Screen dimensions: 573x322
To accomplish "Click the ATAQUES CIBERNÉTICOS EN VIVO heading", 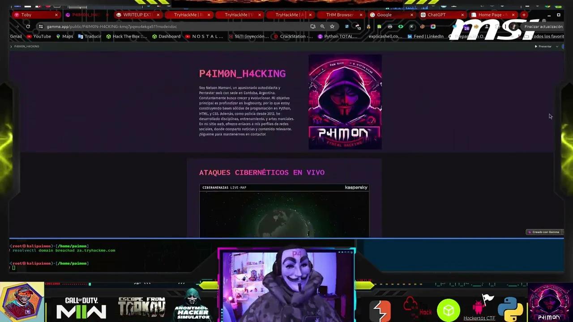I will [262, 173].
